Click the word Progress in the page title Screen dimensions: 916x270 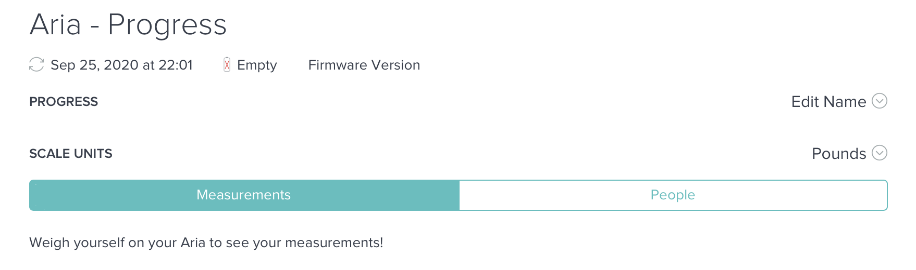point(167,25)
